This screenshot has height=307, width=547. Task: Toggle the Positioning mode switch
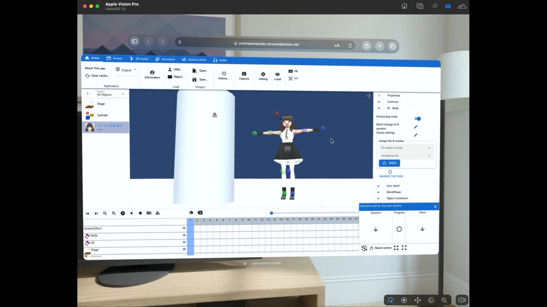point(418,119)
